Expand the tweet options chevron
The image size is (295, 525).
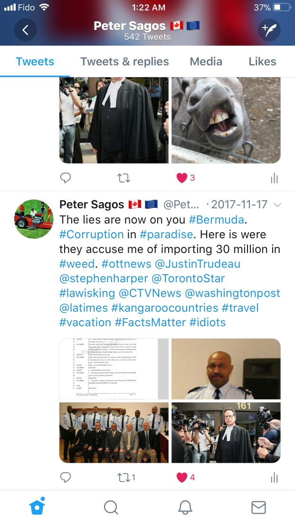[277, 204]
